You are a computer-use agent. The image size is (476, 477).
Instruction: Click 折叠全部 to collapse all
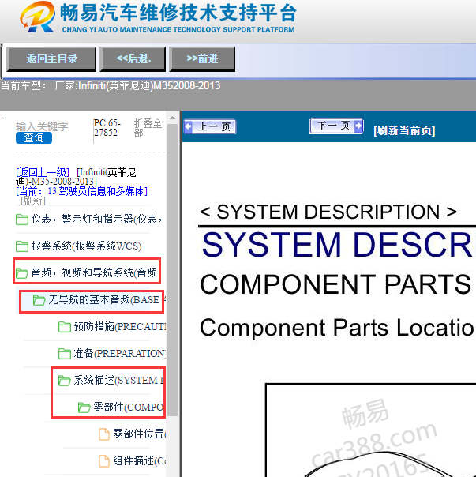pos(148,128)
